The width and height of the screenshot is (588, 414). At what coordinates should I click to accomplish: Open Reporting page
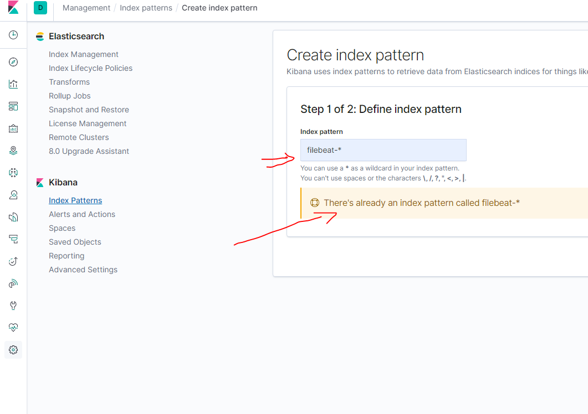point(67,256)
